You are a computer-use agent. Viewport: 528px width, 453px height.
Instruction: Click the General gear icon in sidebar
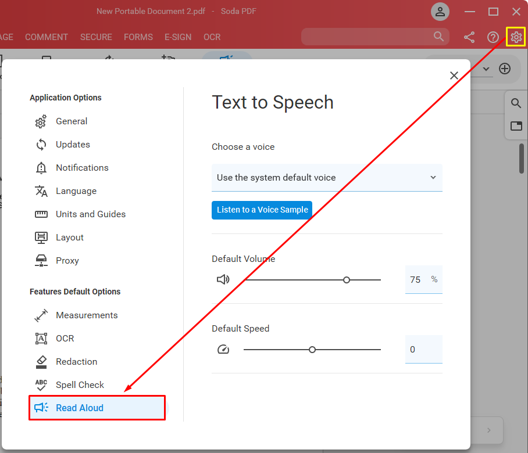click(41, 121)
